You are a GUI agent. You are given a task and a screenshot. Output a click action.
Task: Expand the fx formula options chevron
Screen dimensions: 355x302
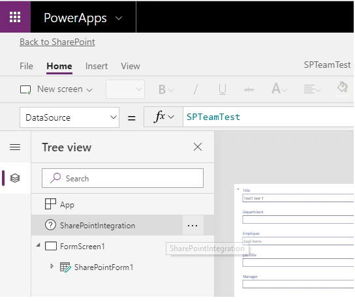coord(171,117)
